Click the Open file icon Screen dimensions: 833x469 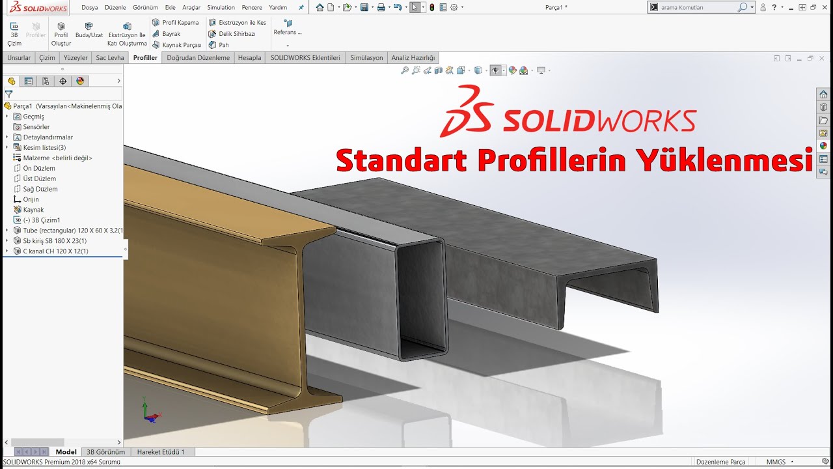(x=347, y=8)
